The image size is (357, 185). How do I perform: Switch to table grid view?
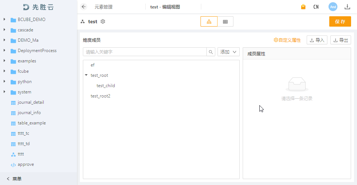[x=225, y=21]
